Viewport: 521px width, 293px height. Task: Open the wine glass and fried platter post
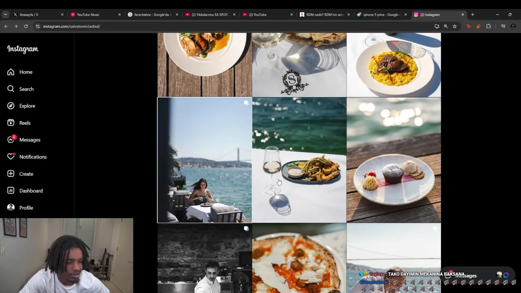[x=299, y=160]
